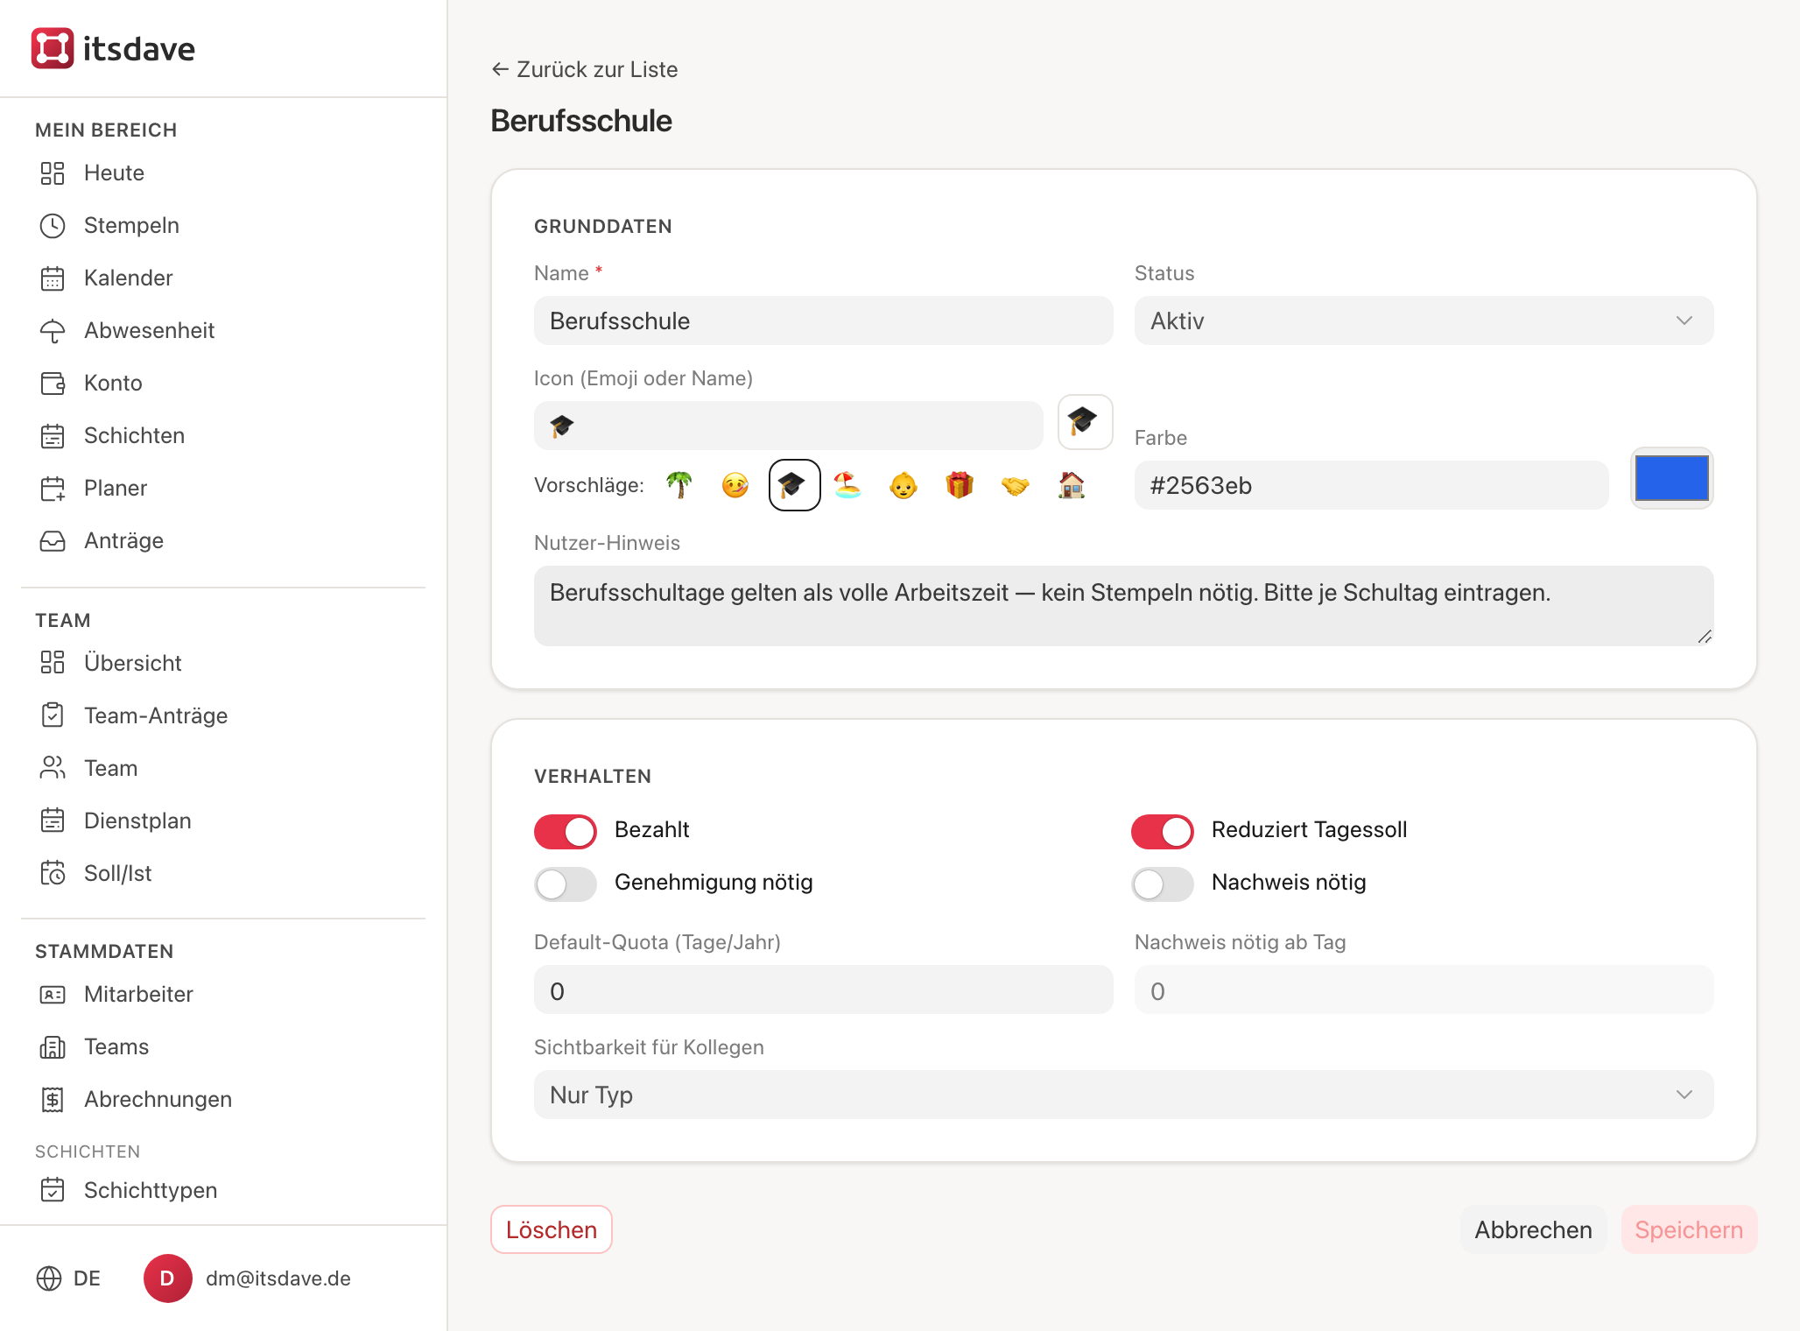1800x1331 pixels.
Task: Follow the Zurück zur Liste link
Action: click(x=584, y=69)
